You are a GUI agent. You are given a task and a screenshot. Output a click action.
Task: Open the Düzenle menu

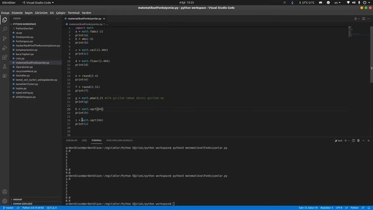[x=17, y=13]
